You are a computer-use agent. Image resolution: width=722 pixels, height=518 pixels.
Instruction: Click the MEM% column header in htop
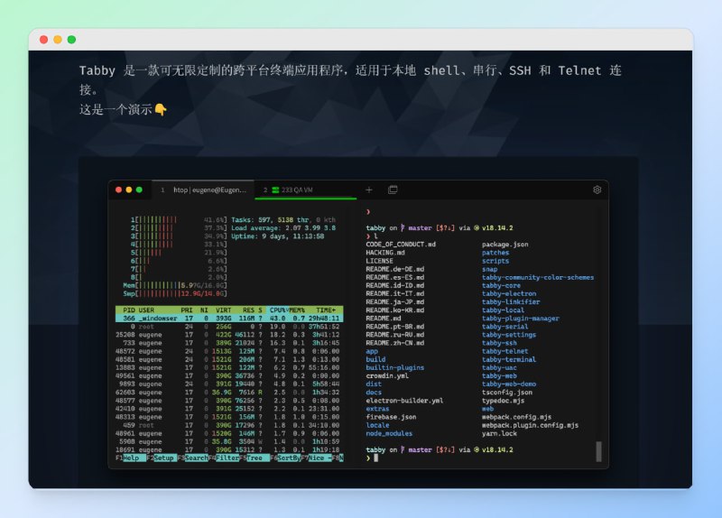pos(297,310)
